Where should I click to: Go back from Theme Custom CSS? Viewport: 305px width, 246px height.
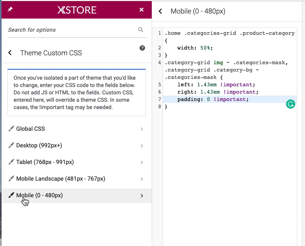tap(10, 53)
